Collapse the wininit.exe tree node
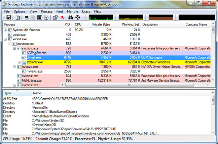This screenshot has width=218, height=144. (x=5, y=39)
